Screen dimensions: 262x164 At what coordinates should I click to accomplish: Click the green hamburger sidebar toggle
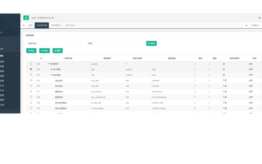(x=26, y=17)
